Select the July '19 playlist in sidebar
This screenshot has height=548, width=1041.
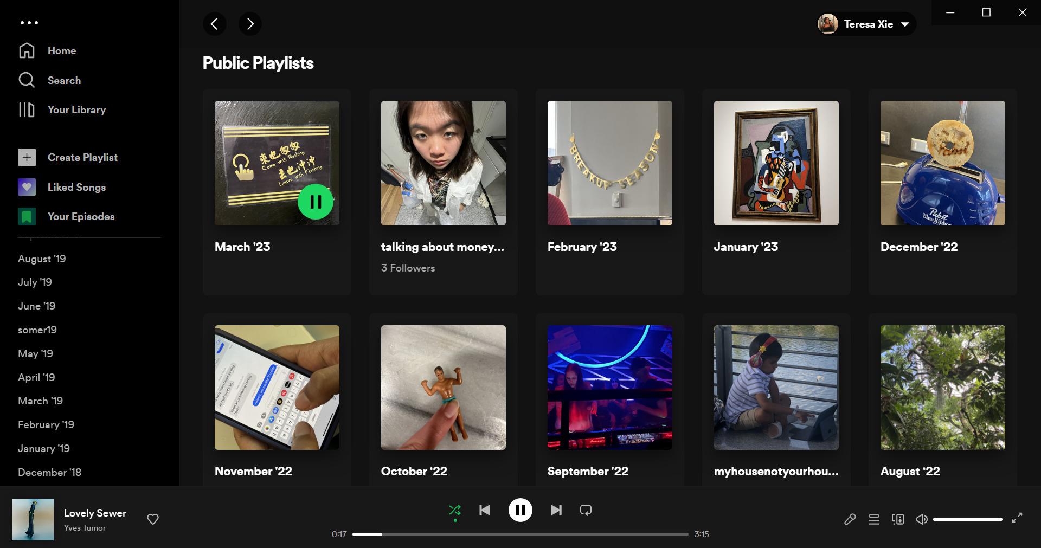coord(35,282)
